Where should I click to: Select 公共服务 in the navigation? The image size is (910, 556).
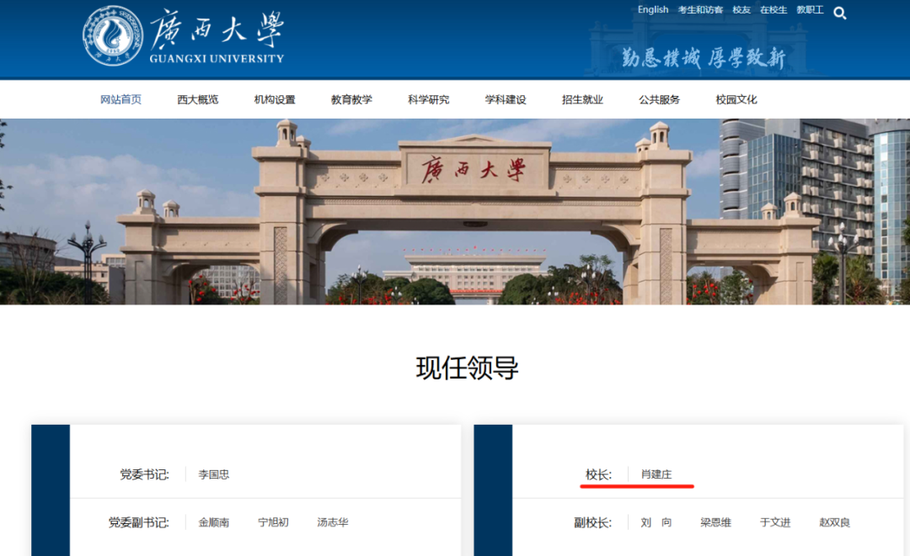659,99
